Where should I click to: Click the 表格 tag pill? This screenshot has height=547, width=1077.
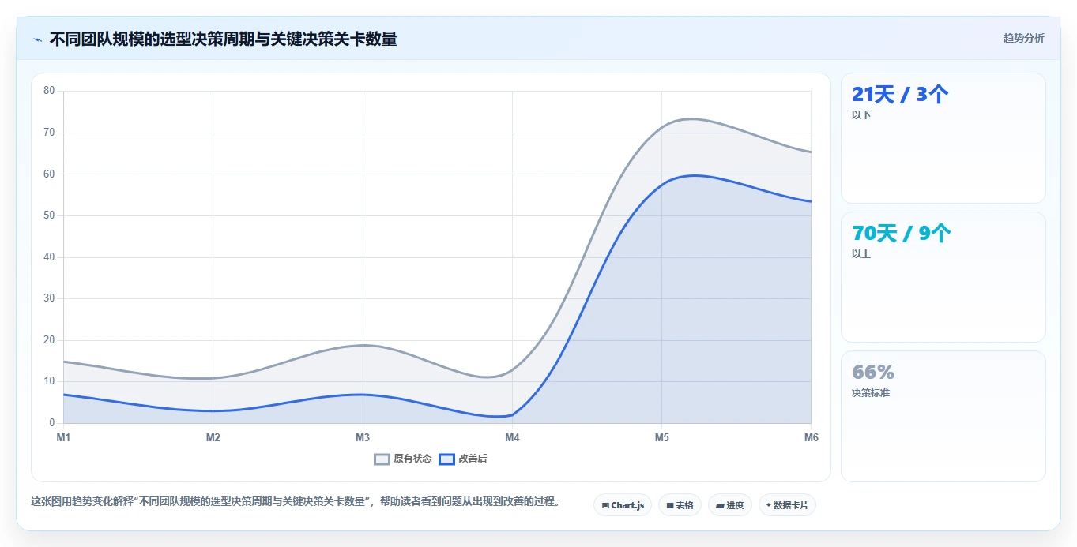click(680, 505)
